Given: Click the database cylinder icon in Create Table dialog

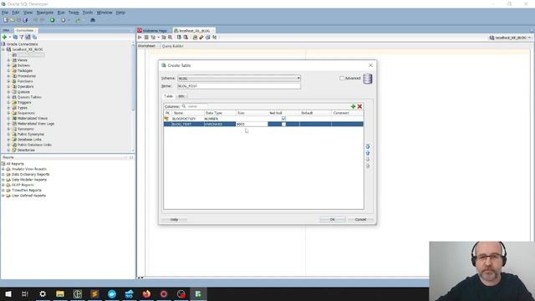Looking at the screenshot, I should tap(368, 79).
